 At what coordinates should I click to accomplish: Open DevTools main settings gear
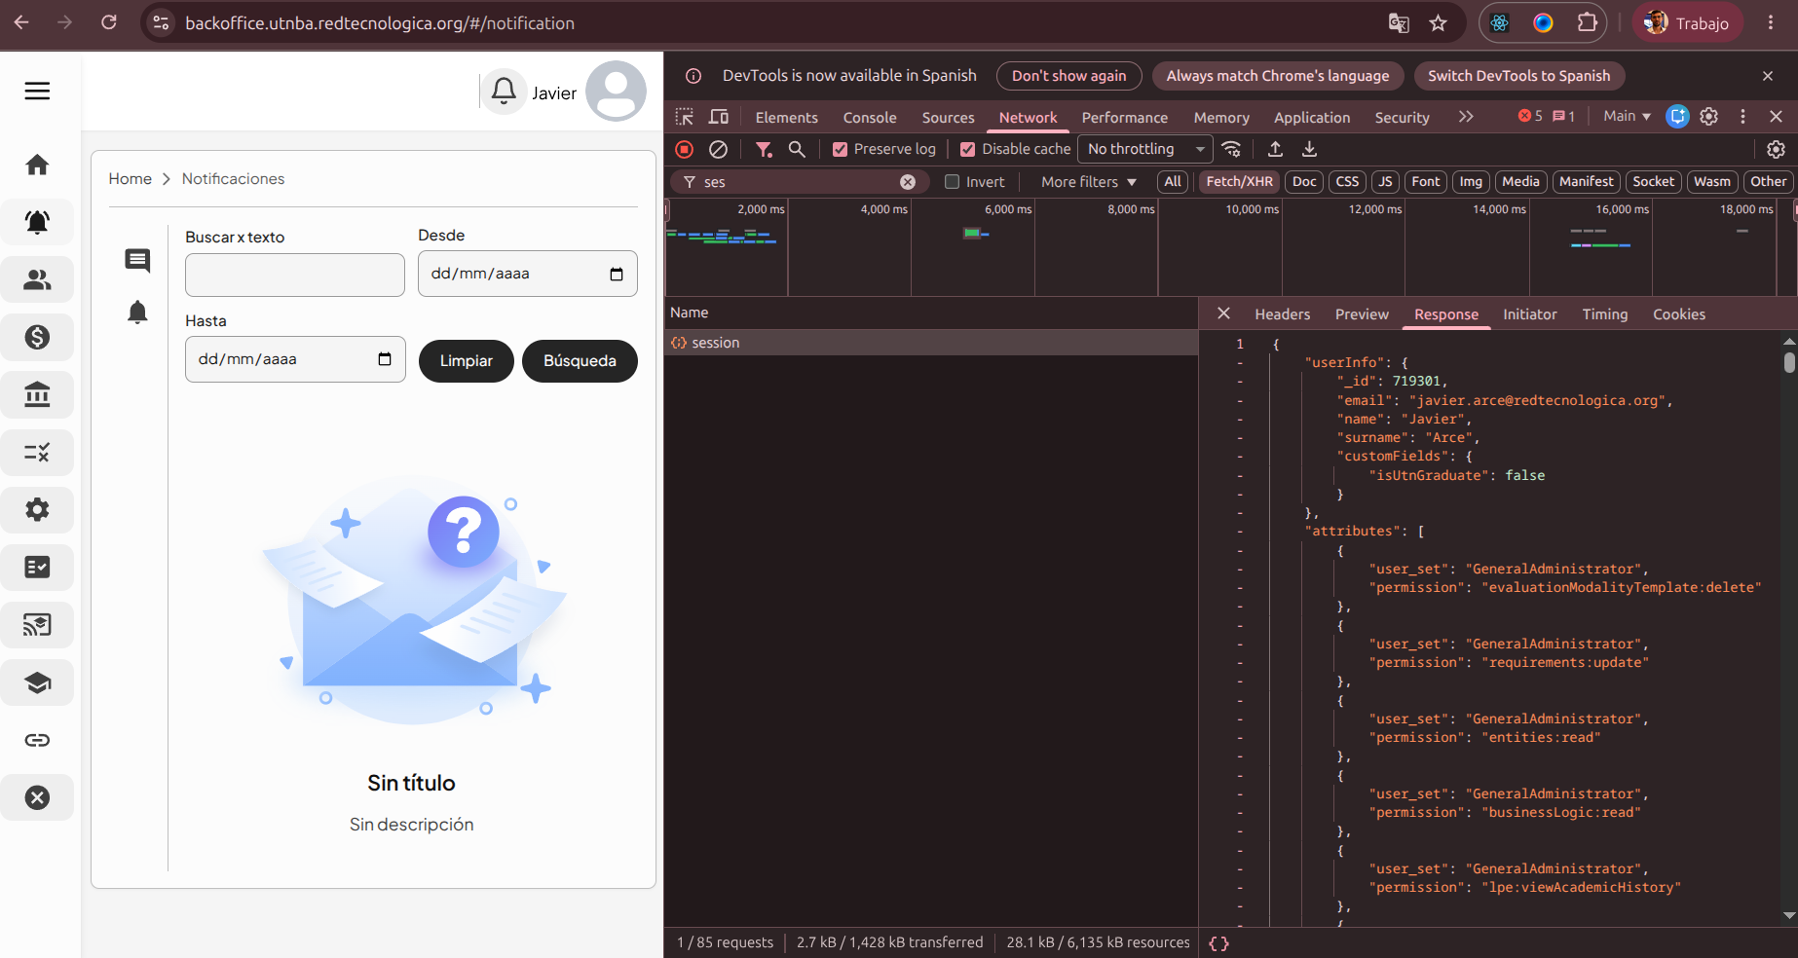[1709, 117]
